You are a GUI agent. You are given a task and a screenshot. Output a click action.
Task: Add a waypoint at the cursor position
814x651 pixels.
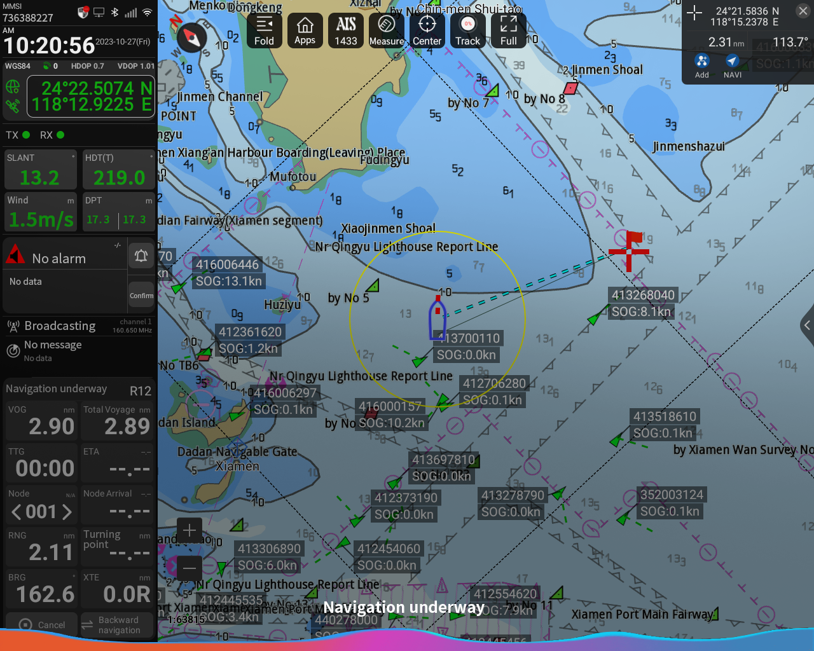click(701, 66)
